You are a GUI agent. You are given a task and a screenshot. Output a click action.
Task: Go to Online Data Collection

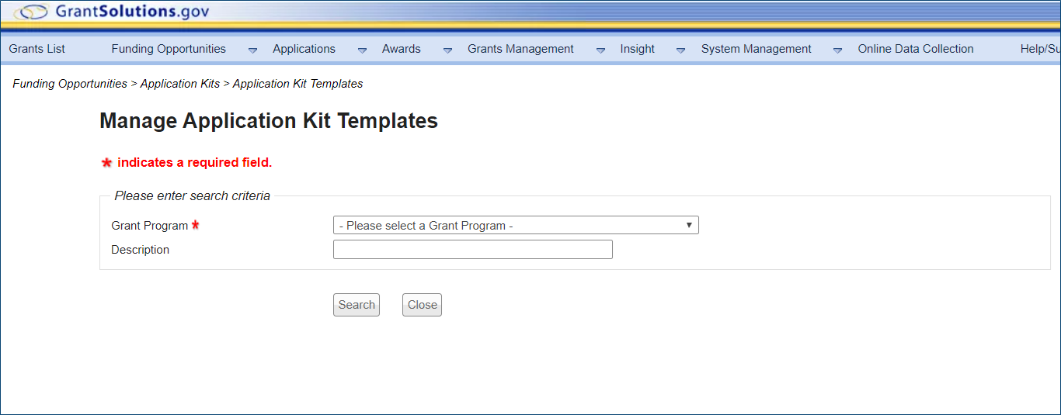[915, 49]
